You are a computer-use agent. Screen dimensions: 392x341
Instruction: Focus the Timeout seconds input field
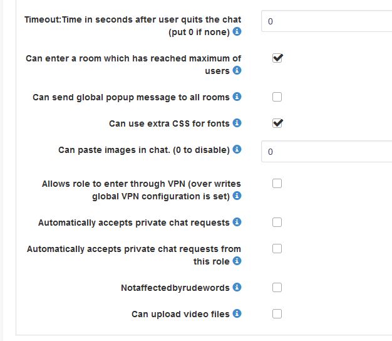point(327,21)
